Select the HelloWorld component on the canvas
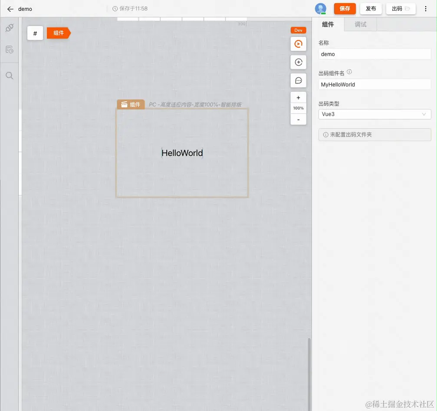Image resolution: width=437 pixels, height=411 pixels. 182,153
